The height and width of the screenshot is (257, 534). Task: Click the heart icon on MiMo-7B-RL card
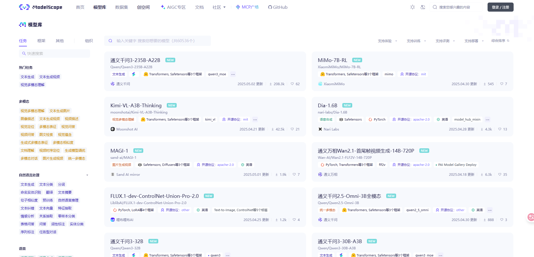point(502,84)
